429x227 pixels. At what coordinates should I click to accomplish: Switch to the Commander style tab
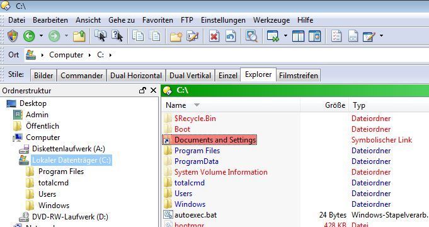pyautogui.click(x=81, y=76)
